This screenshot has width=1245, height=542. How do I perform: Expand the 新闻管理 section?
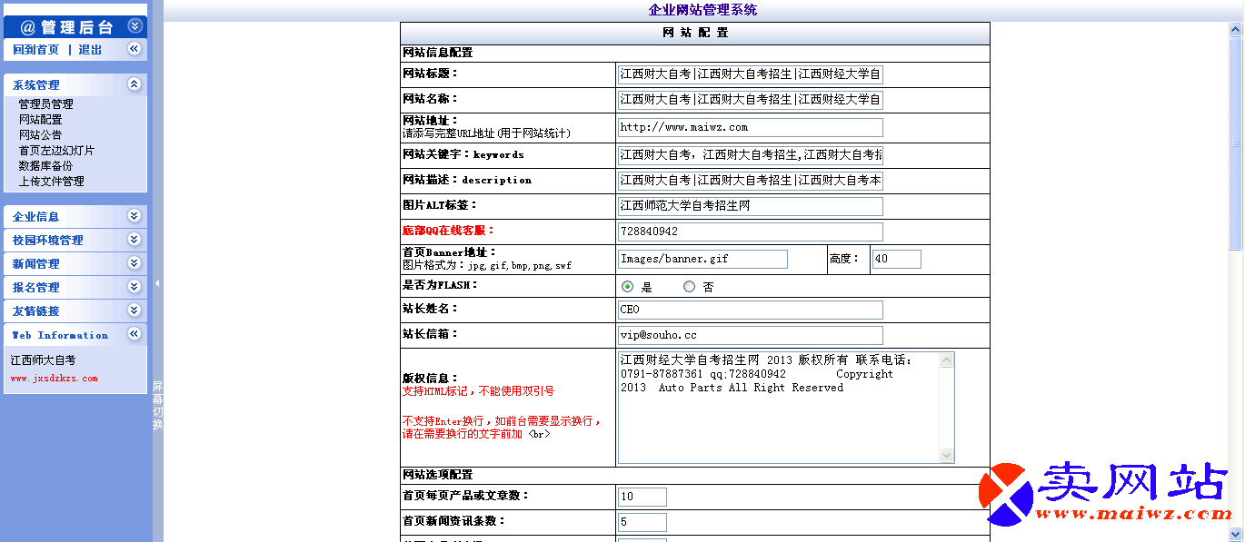point(134,263)
